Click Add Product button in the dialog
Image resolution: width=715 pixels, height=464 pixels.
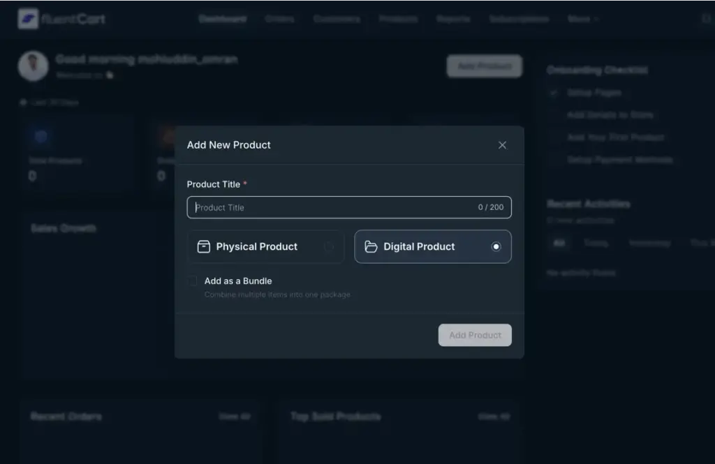(475, 335)
